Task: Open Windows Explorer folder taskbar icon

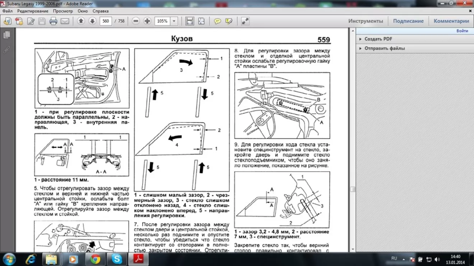Action: tap(51, 259)
